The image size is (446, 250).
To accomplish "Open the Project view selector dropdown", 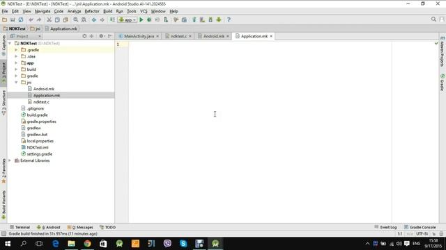I will point(26,36).
